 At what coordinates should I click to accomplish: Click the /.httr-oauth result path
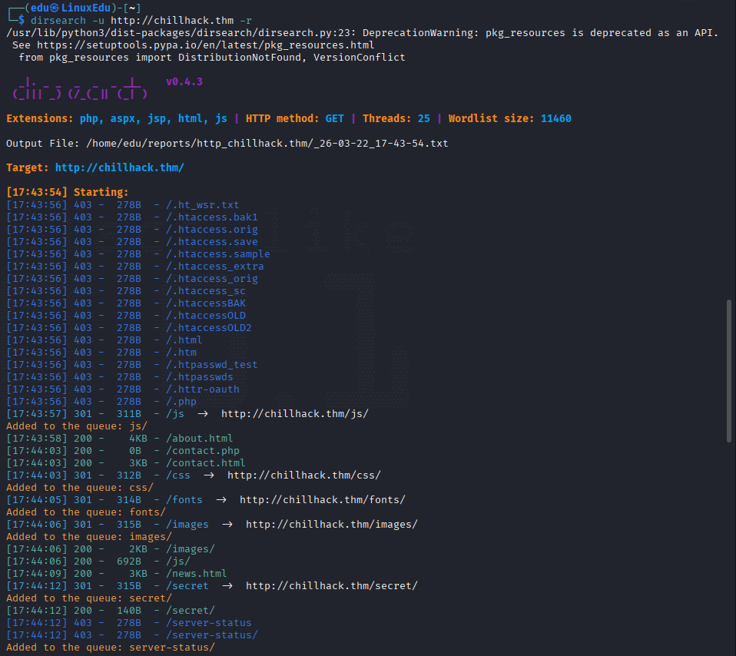[203, 389]
